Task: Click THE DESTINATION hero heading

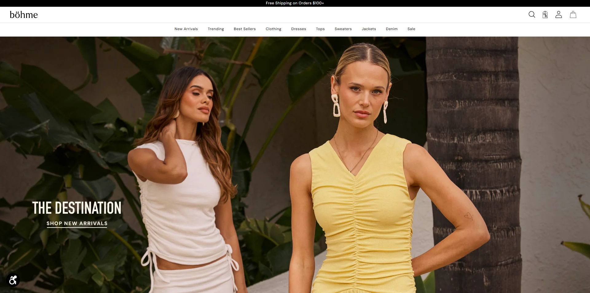Action: point(77,208)
